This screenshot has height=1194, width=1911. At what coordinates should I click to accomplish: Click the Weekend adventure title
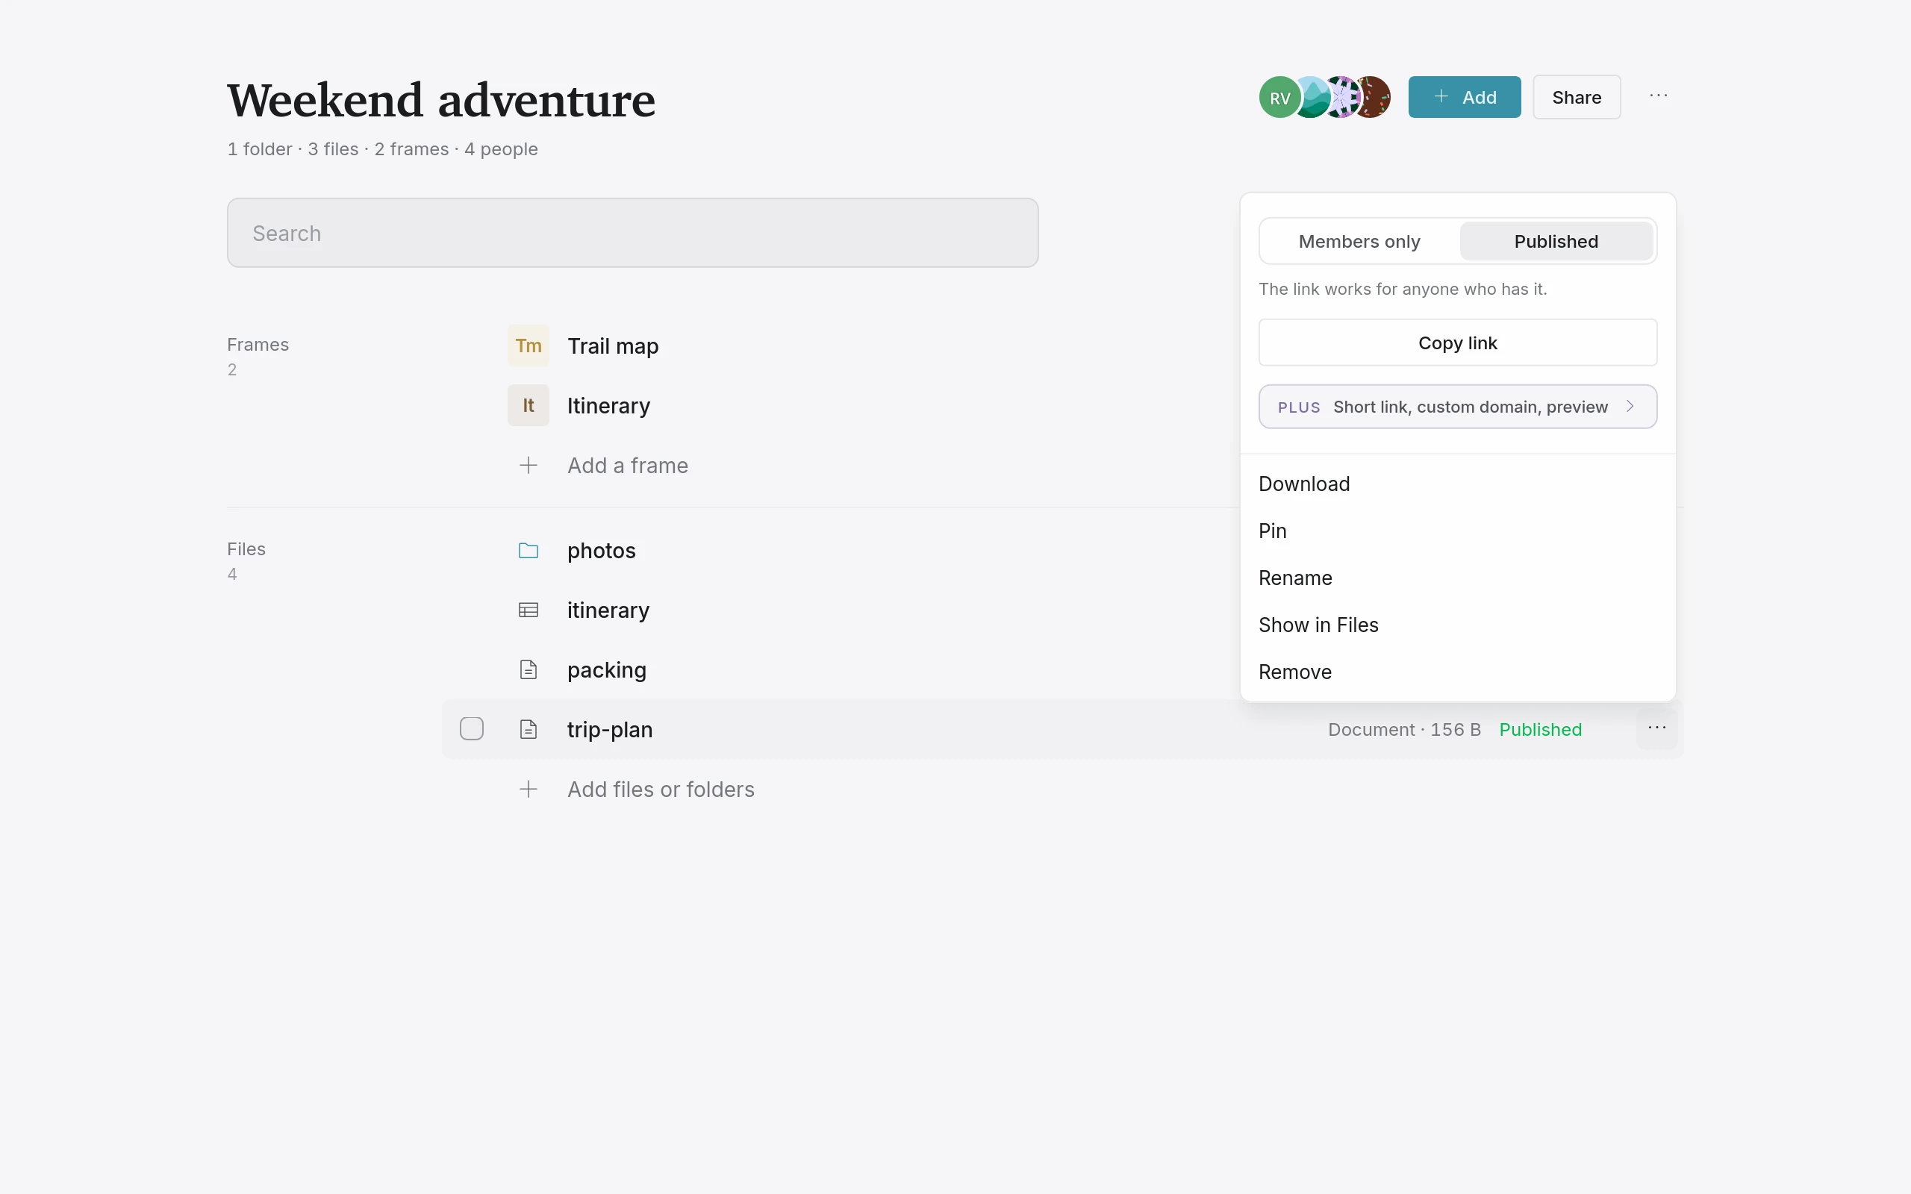tap(441, 100)
